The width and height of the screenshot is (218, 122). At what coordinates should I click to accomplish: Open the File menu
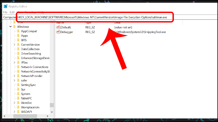tap(5, 12)
